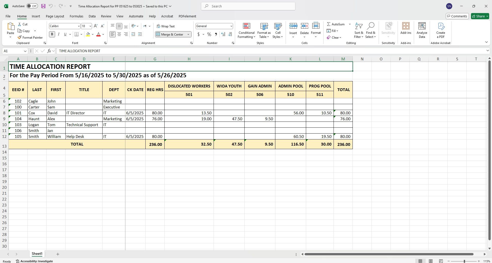Open the Number Format dropdown
This screenshot has height=263, width=492.
[x=231, y=26]
